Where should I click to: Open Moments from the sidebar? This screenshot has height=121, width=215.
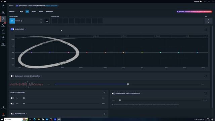(x=3, y=25)
